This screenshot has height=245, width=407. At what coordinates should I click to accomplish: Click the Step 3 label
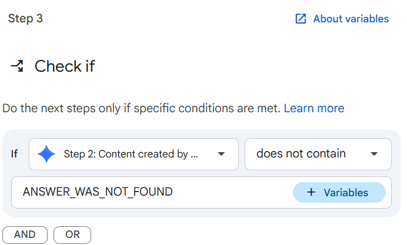(25, 18)
